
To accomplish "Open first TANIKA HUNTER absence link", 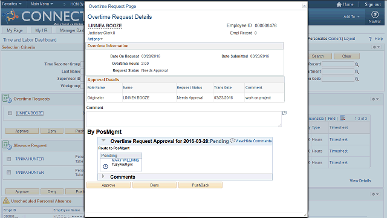I will [x=30, y=159].
